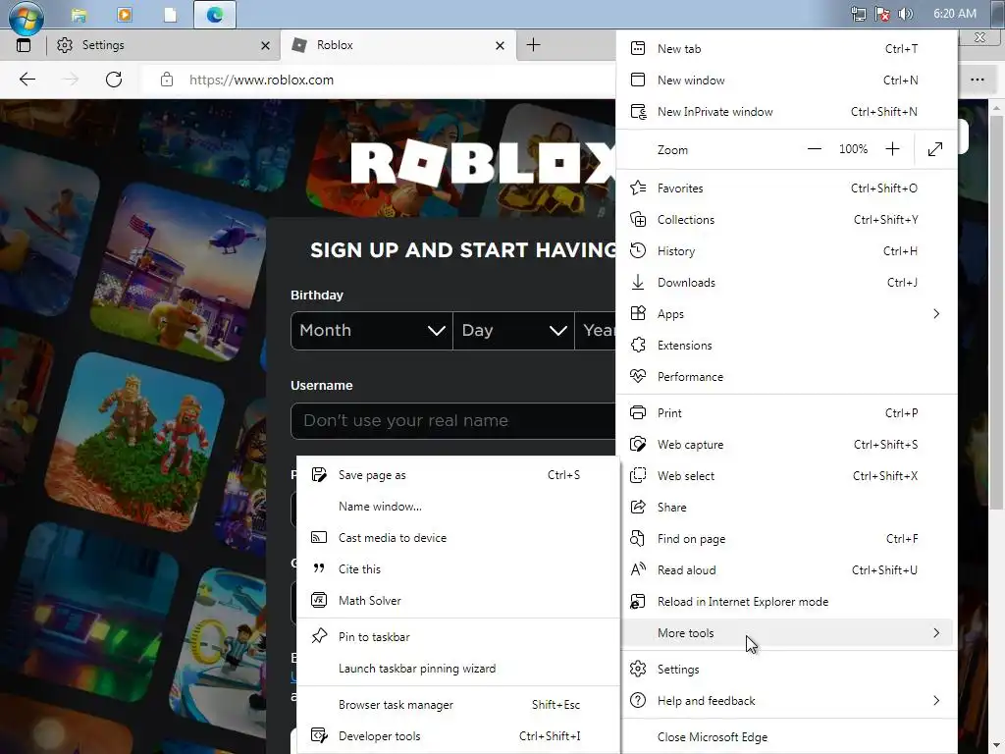Click the Web select icon
Viewport: 1005px width, 754px height.
pyautogui.click(x=638, y=476)
